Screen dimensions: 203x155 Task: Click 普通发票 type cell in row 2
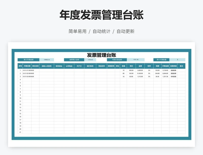[173, 73]
